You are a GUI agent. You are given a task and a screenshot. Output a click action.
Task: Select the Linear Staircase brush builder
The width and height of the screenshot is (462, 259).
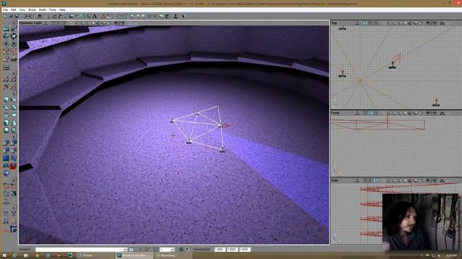[x=6, y=107]
